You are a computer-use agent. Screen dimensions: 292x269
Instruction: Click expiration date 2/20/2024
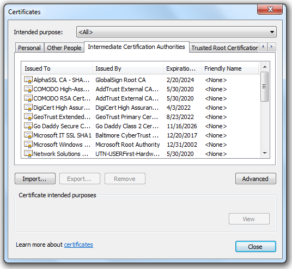180,80
